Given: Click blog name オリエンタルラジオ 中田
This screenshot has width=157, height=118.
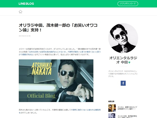Looking at the screenshot, I should point(123,60).
